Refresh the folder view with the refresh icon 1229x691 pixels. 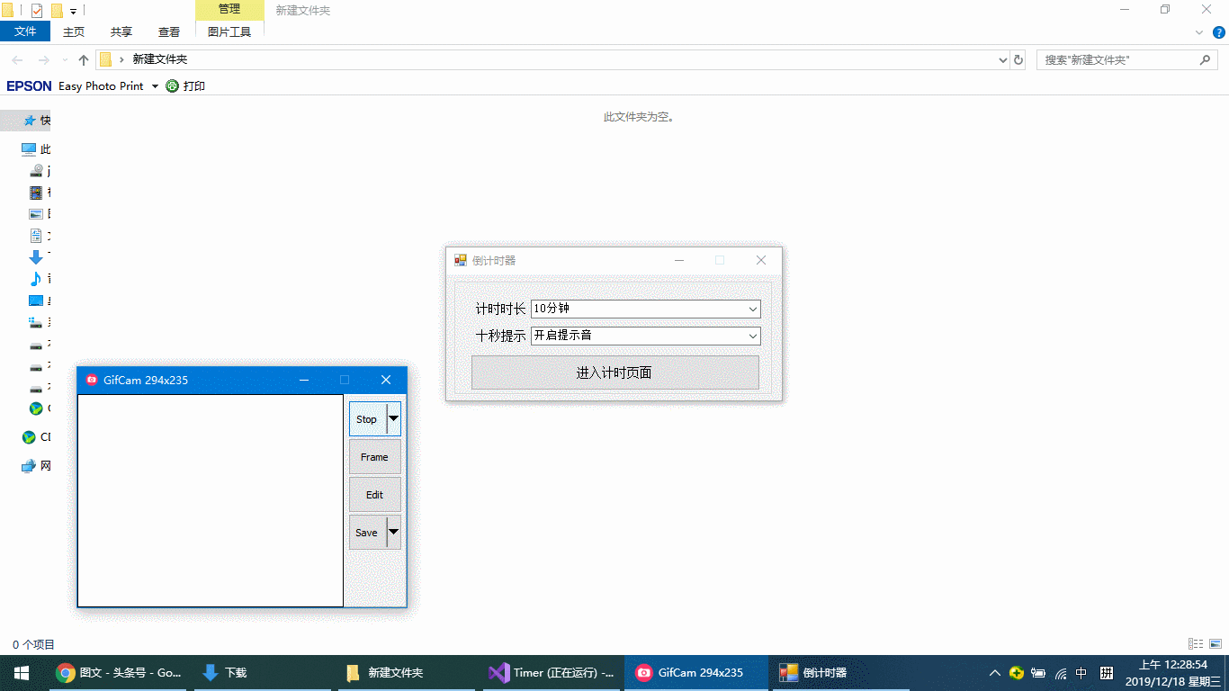(1017, 59)
